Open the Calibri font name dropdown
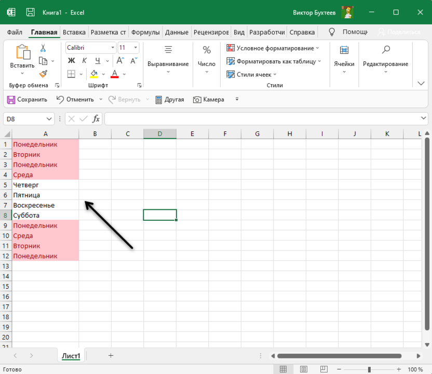This screenshot has width=432, height=374. point(113,48)
